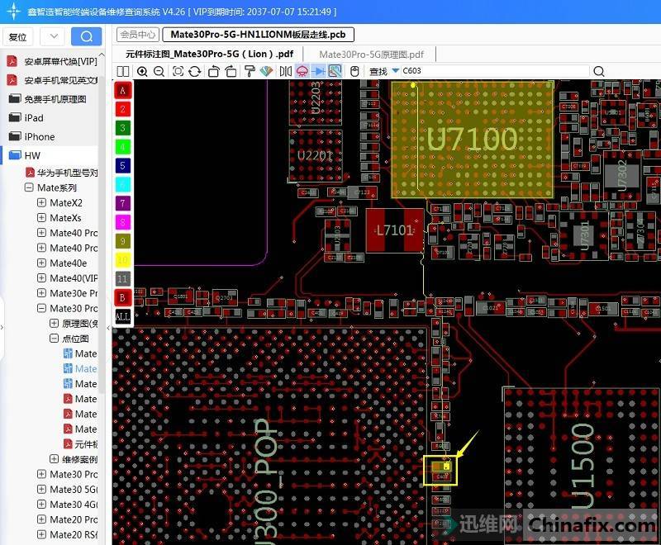Toggle the ALL layers button
Screen dimensions: 661x545
click(x=122, y=316)
